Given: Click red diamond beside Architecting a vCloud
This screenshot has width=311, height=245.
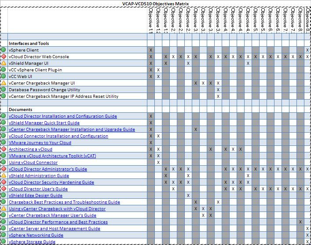Looking at the screenshot, I should click(x=4, y=149).
